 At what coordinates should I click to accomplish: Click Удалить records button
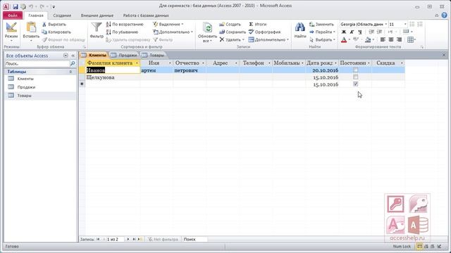(232, 40)
